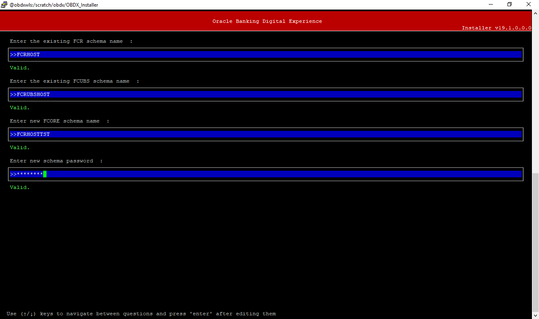Minimize the PuTTY window
This screenshot has height=319, width=539.
490,5
